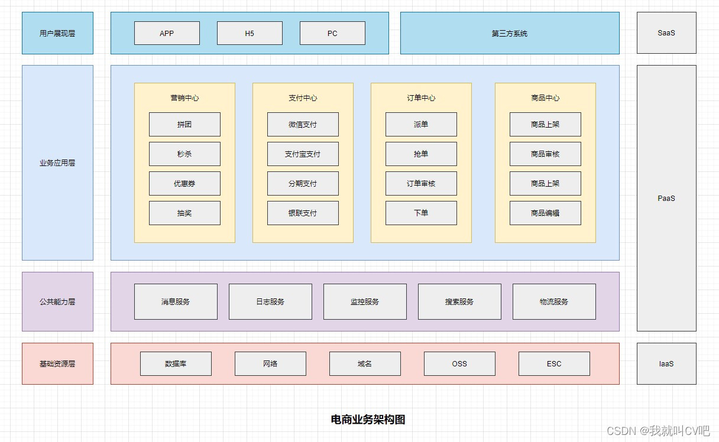
Task: Click 微信支付 under 支付中心
Action: (x=303, y=124)
